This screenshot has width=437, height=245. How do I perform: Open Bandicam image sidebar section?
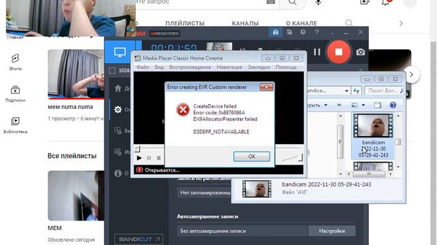tap(118, 152)
